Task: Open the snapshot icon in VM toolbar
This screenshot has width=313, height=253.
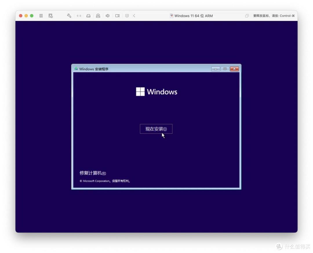Action: click(x=50, y=16)
